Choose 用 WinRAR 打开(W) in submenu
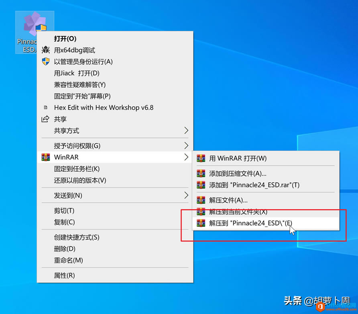This screenshot has width=358, height=314. (266, 158)
